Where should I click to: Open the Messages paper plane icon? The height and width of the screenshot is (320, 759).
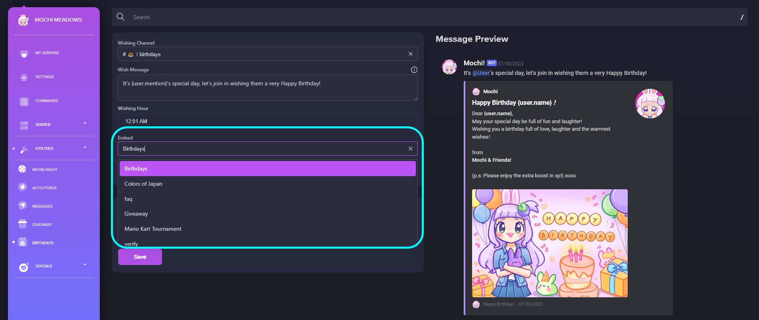tap(22, 206)
